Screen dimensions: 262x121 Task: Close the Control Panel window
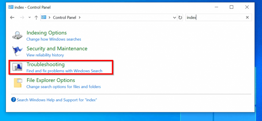click(247, 7)
